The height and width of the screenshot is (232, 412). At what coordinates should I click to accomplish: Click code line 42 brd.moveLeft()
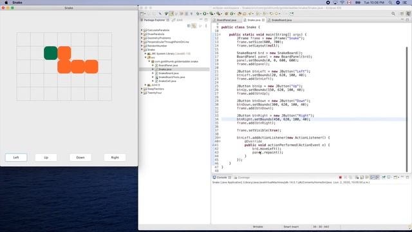pyautogui.click(x=267, y=149)
